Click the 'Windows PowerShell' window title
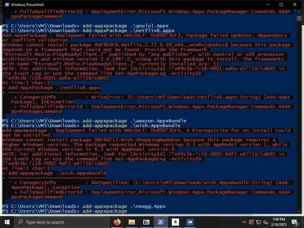This screenshot has width=304, height=228. (x=27, y=4)
